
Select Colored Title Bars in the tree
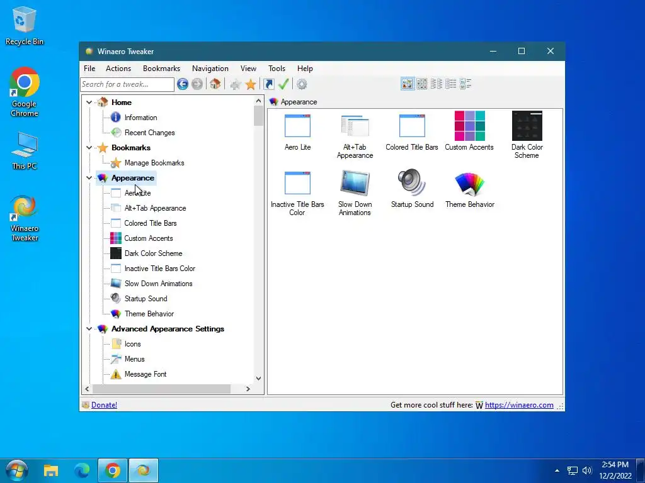tap(151, 223)
